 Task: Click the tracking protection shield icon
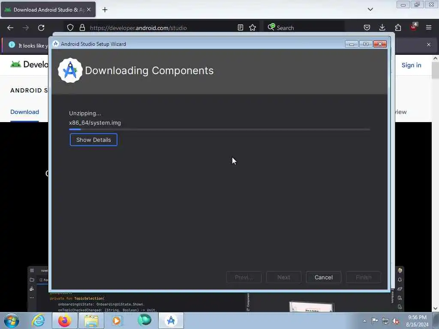pyautogui.click(x=70, y=28)
